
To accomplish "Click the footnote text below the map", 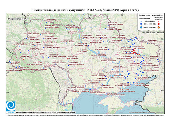I will coord(85,115).
